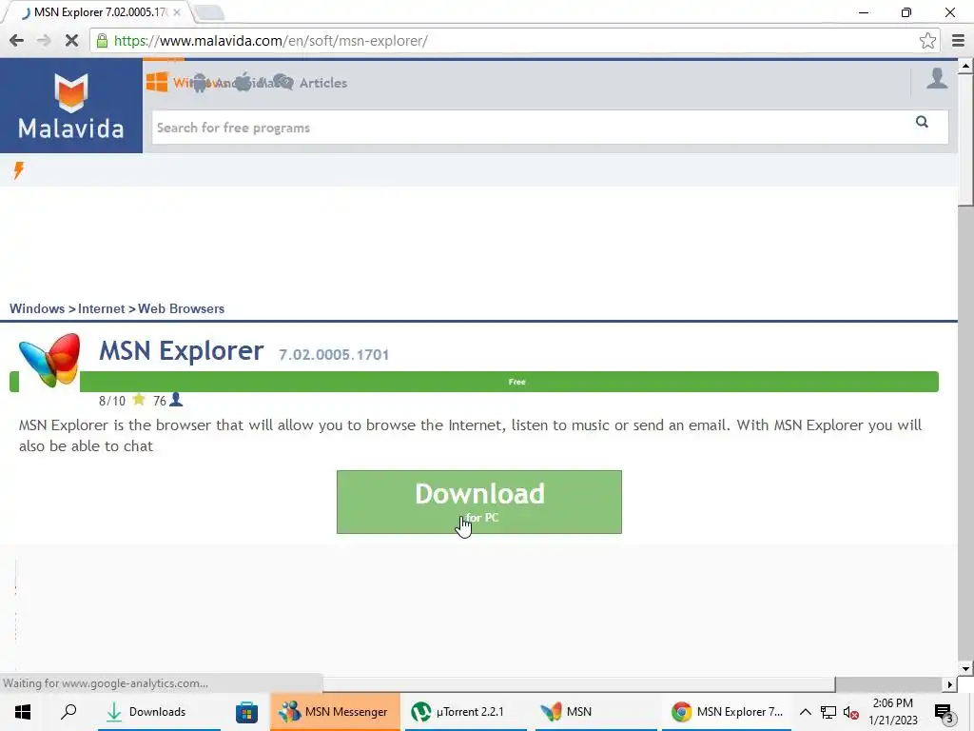Image resolution: width=974 pixels, height=731 pixels.
Task: Click the scroll down arrow
Action: (965, 669)
